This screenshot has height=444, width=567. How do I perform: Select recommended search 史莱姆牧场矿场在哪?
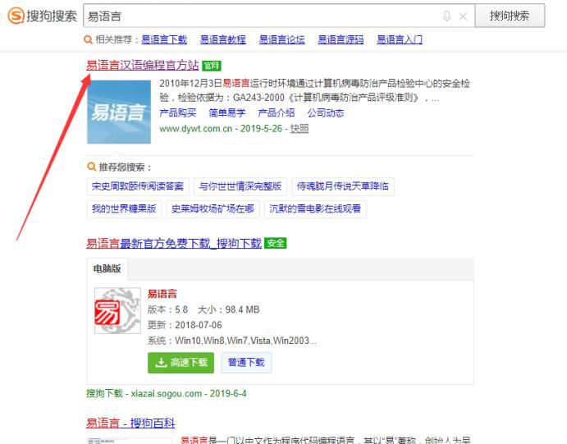click(x=213, y=208)
